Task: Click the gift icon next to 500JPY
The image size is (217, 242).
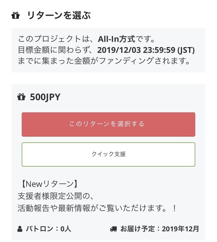Action: tap(21, 97)
